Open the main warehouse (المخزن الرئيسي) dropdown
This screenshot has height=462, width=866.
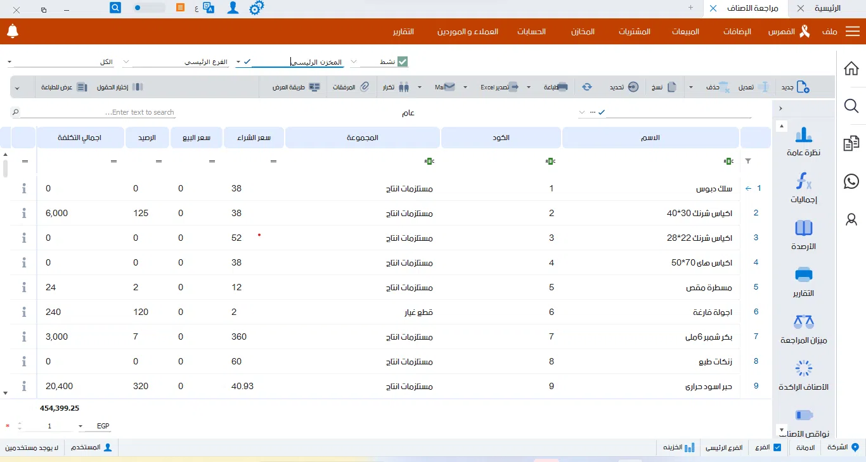[238, 61]
